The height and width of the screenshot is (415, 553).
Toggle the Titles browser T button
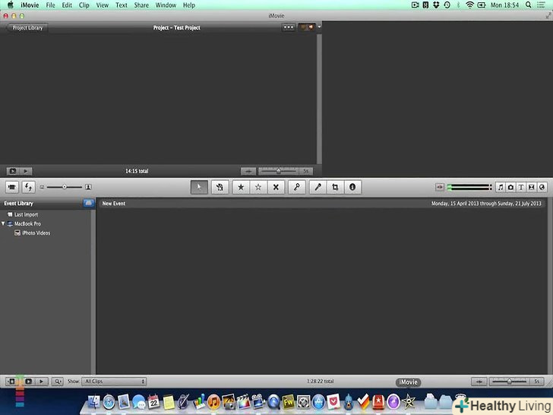click(521, 187)
